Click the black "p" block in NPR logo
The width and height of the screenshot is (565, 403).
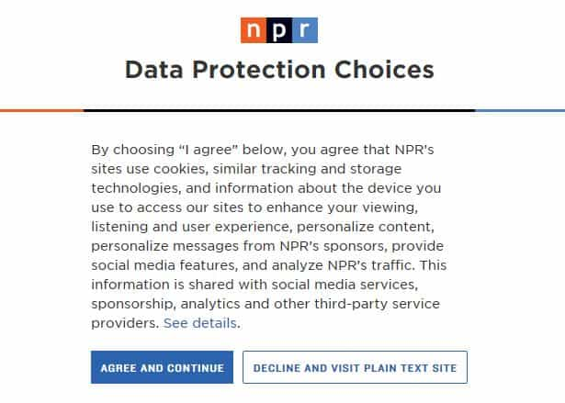pyautogui.click(x=279, y=29)
